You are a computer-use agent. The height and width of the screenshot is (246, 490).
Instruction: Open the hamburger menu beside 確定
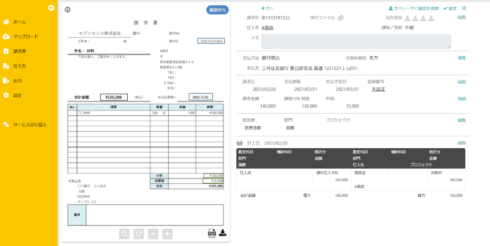click(464, 8)
